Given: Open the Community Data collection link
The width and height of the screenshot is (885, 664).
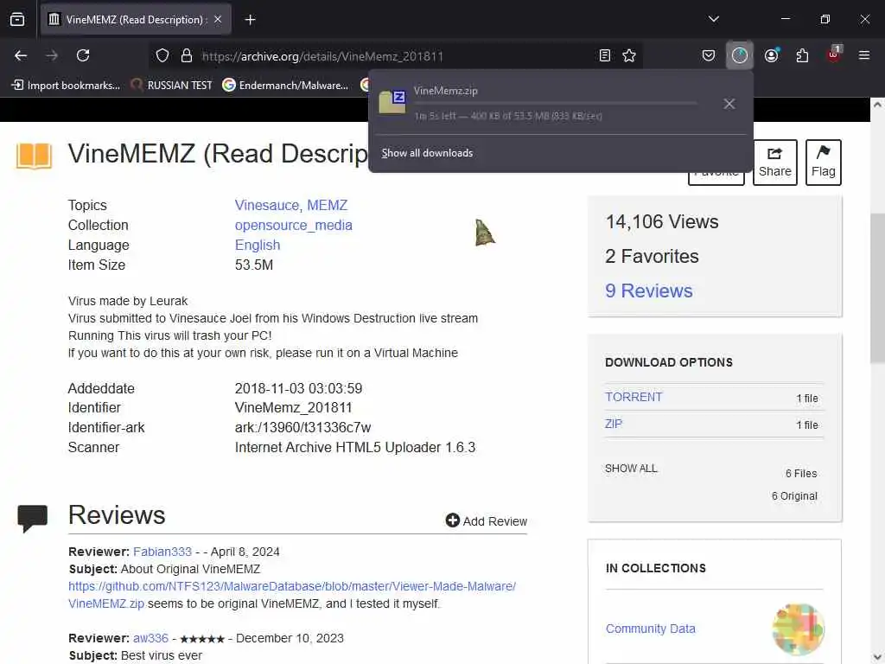Looking at the screenshot, I should click(650, 629).
